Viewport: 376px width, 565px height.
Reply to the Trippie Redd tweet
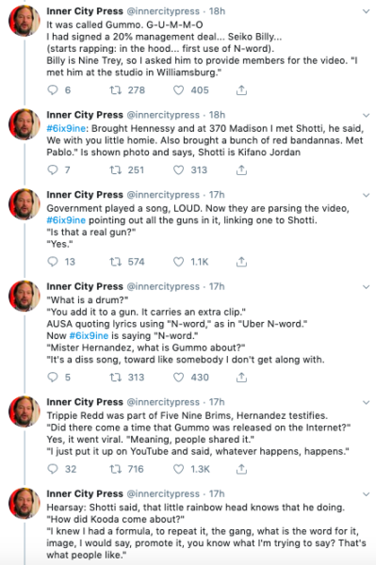coord(53,469)
